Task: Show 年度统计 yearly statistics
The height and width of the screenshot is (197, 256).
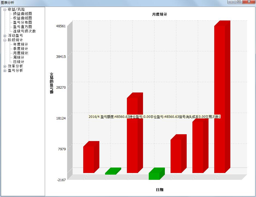Action: pyautogui.click(x=20, y=44)
